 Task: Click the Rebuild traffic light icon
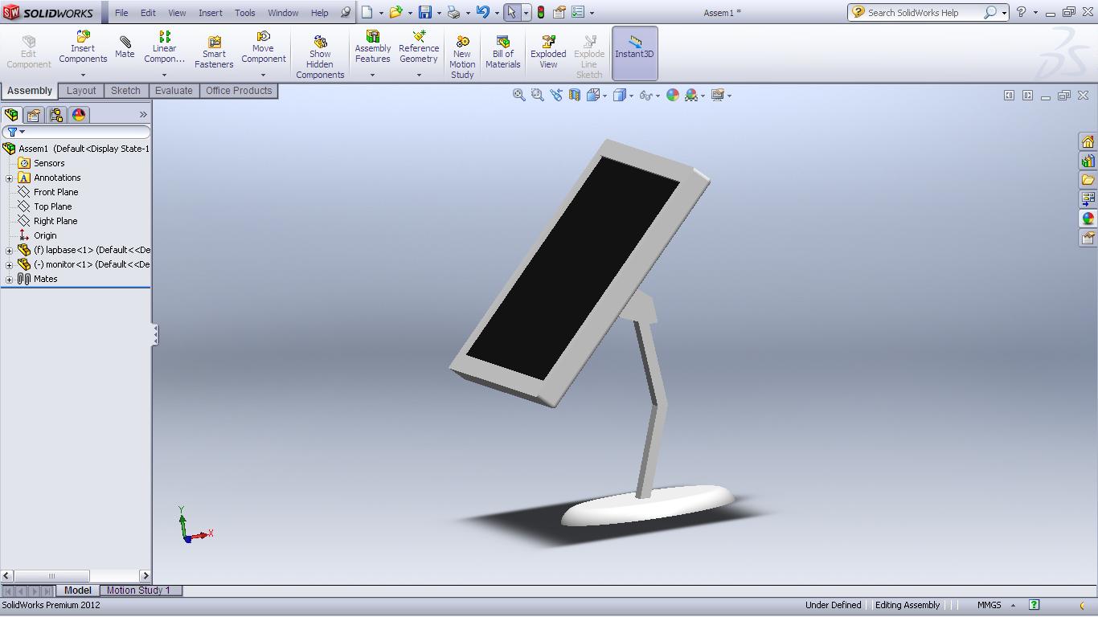coord(541,12)
